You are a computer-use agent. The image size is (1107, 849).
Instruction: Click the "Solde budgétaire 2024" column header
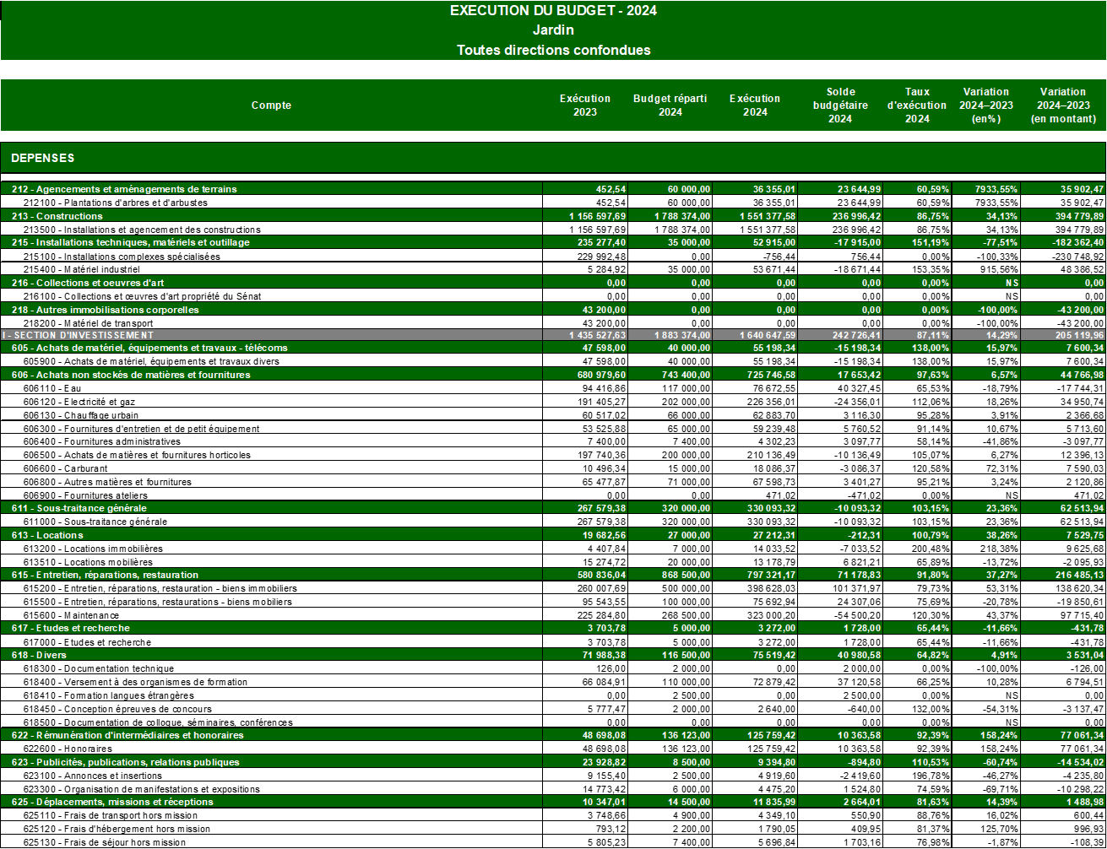click(840, 105)
